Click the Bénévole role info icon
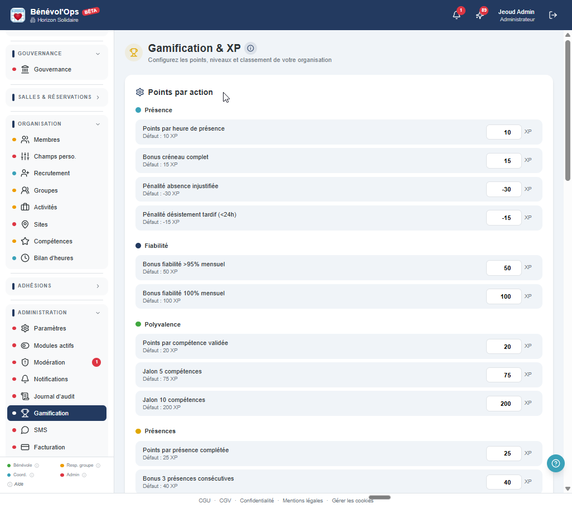This screenshot has width=572, height=508. pos(37,465)
